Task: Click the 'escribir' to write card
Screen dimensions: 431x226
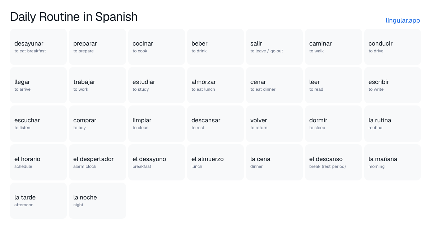Action: click(393, 85)
